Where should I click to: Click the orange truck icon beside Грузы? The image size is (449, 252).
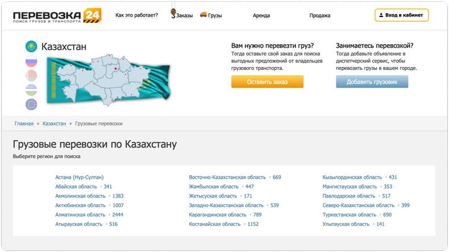(203, 15)
